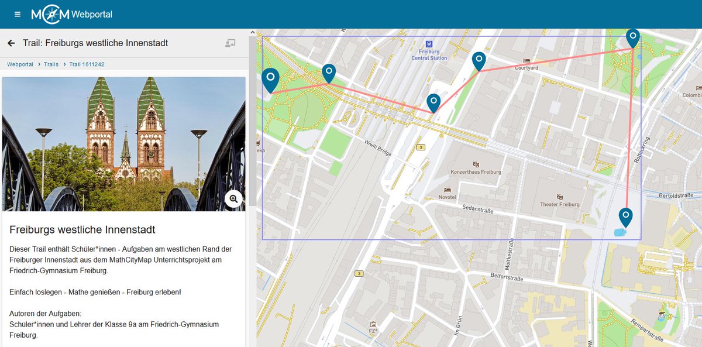Select the leftmost map pin in the park
The image size is (702, 347).
[270, 77]
